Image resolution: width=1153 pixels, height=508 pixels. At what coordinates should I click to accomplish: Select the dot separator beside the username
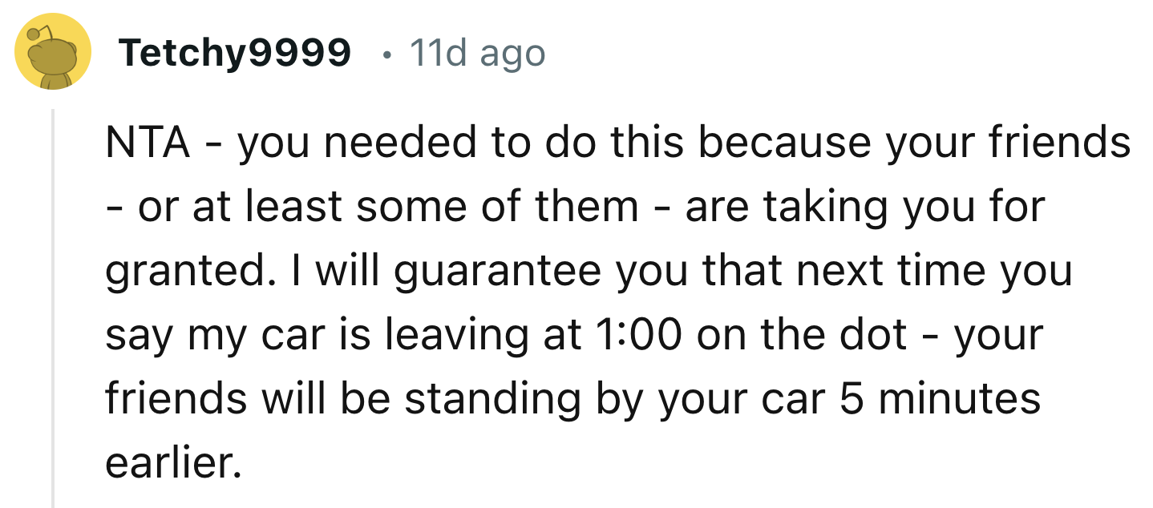coord(387,55)
